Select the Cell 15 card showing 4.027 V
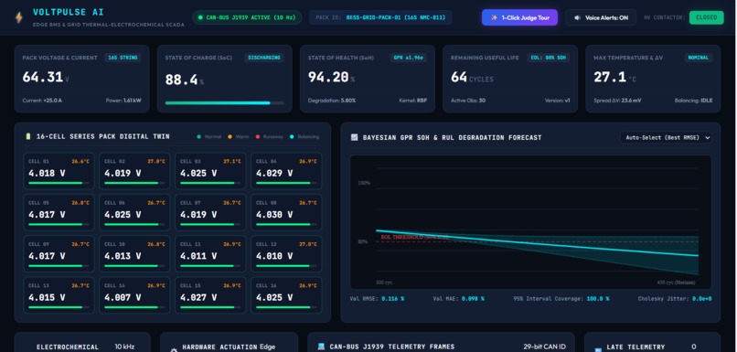 210,295
